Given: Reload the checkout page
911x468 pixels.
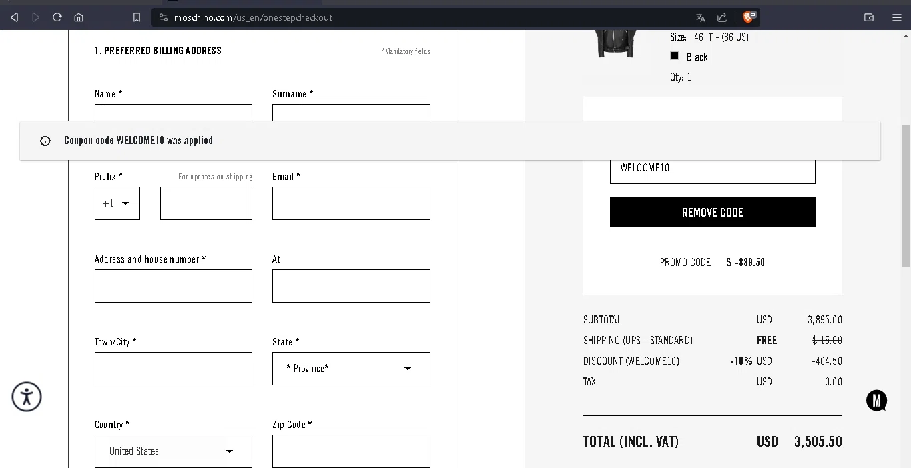Looking at the screenshot, I should click(57, 17).
